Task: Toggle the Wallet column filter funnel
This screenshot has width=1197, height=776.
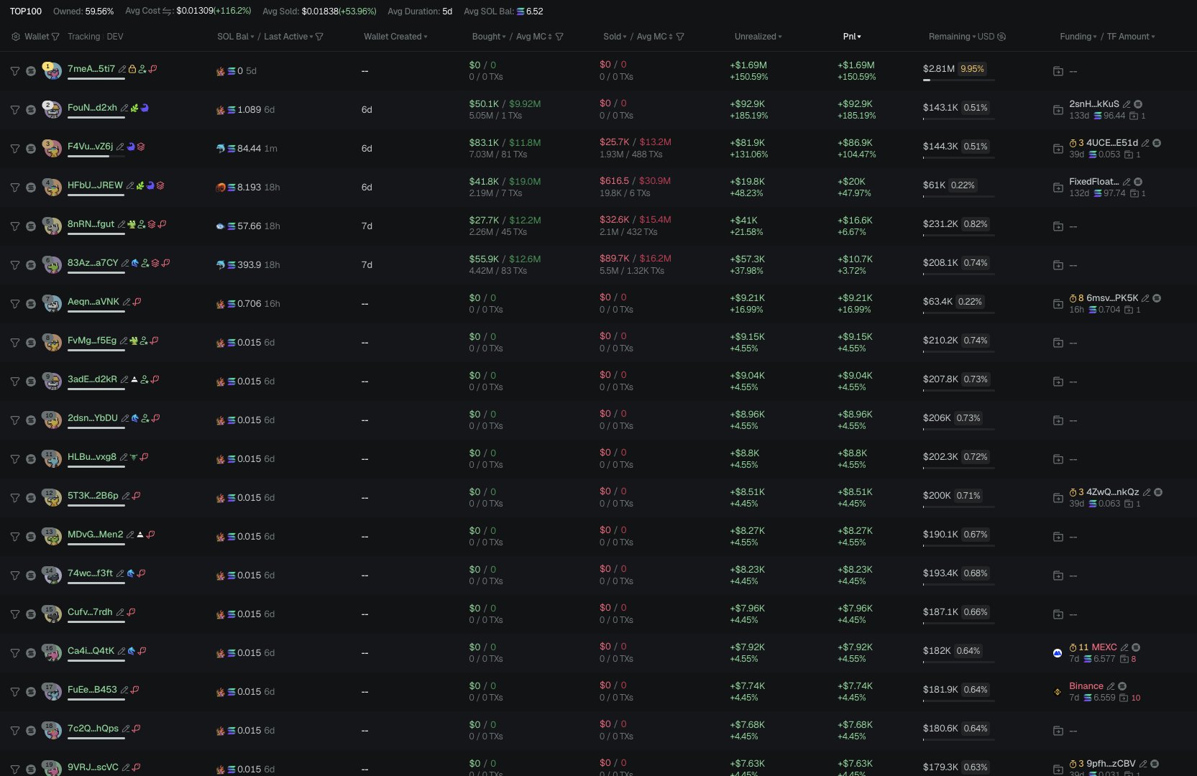Action: (x=55, y=37)
